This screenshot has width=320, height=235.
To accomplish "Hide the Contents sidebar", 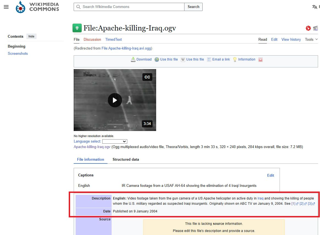I will tap(31, 36).
